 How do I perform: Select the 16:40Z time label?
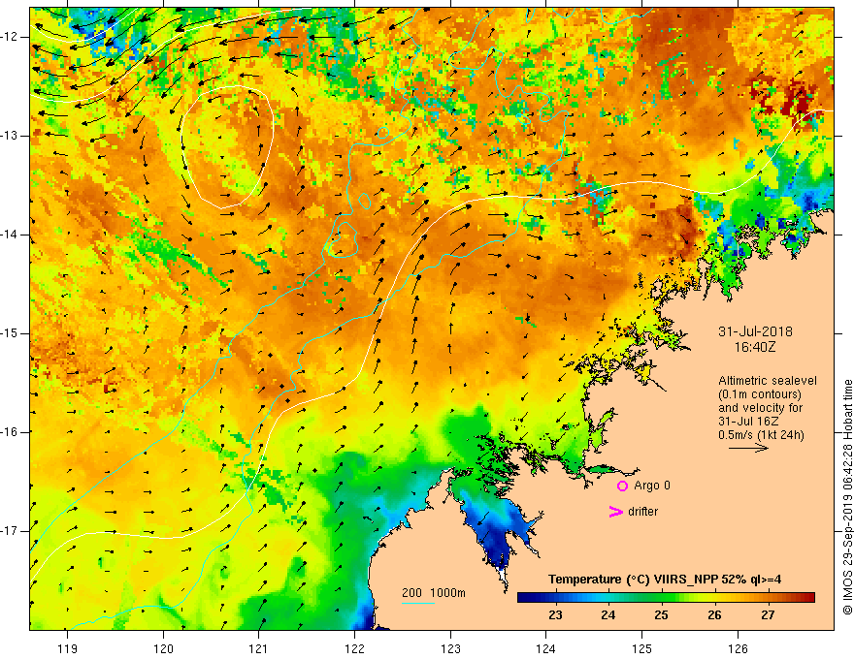[754, 347]
